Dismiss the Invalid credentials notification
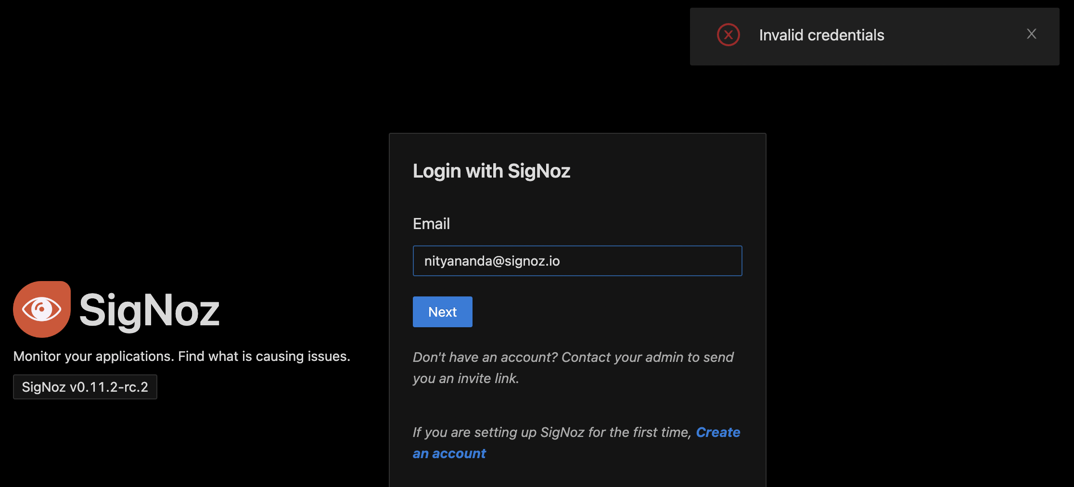The image size is (1074, 487). click(x=1031, y=34)
